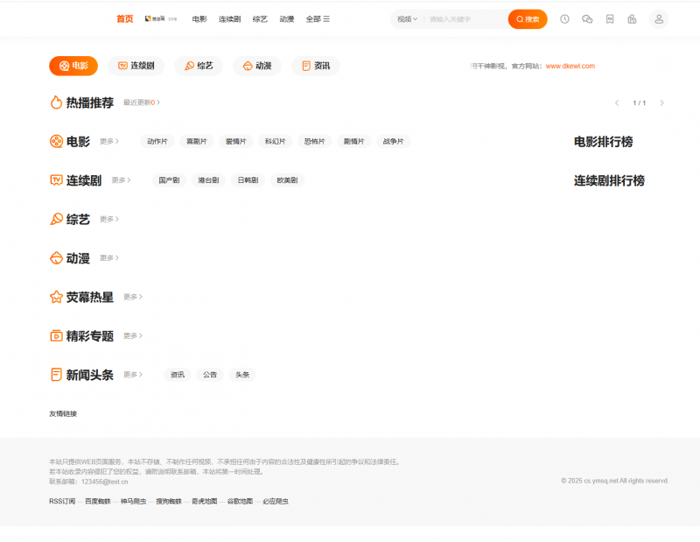Open the viewing history clock icon

pos(564,18)
